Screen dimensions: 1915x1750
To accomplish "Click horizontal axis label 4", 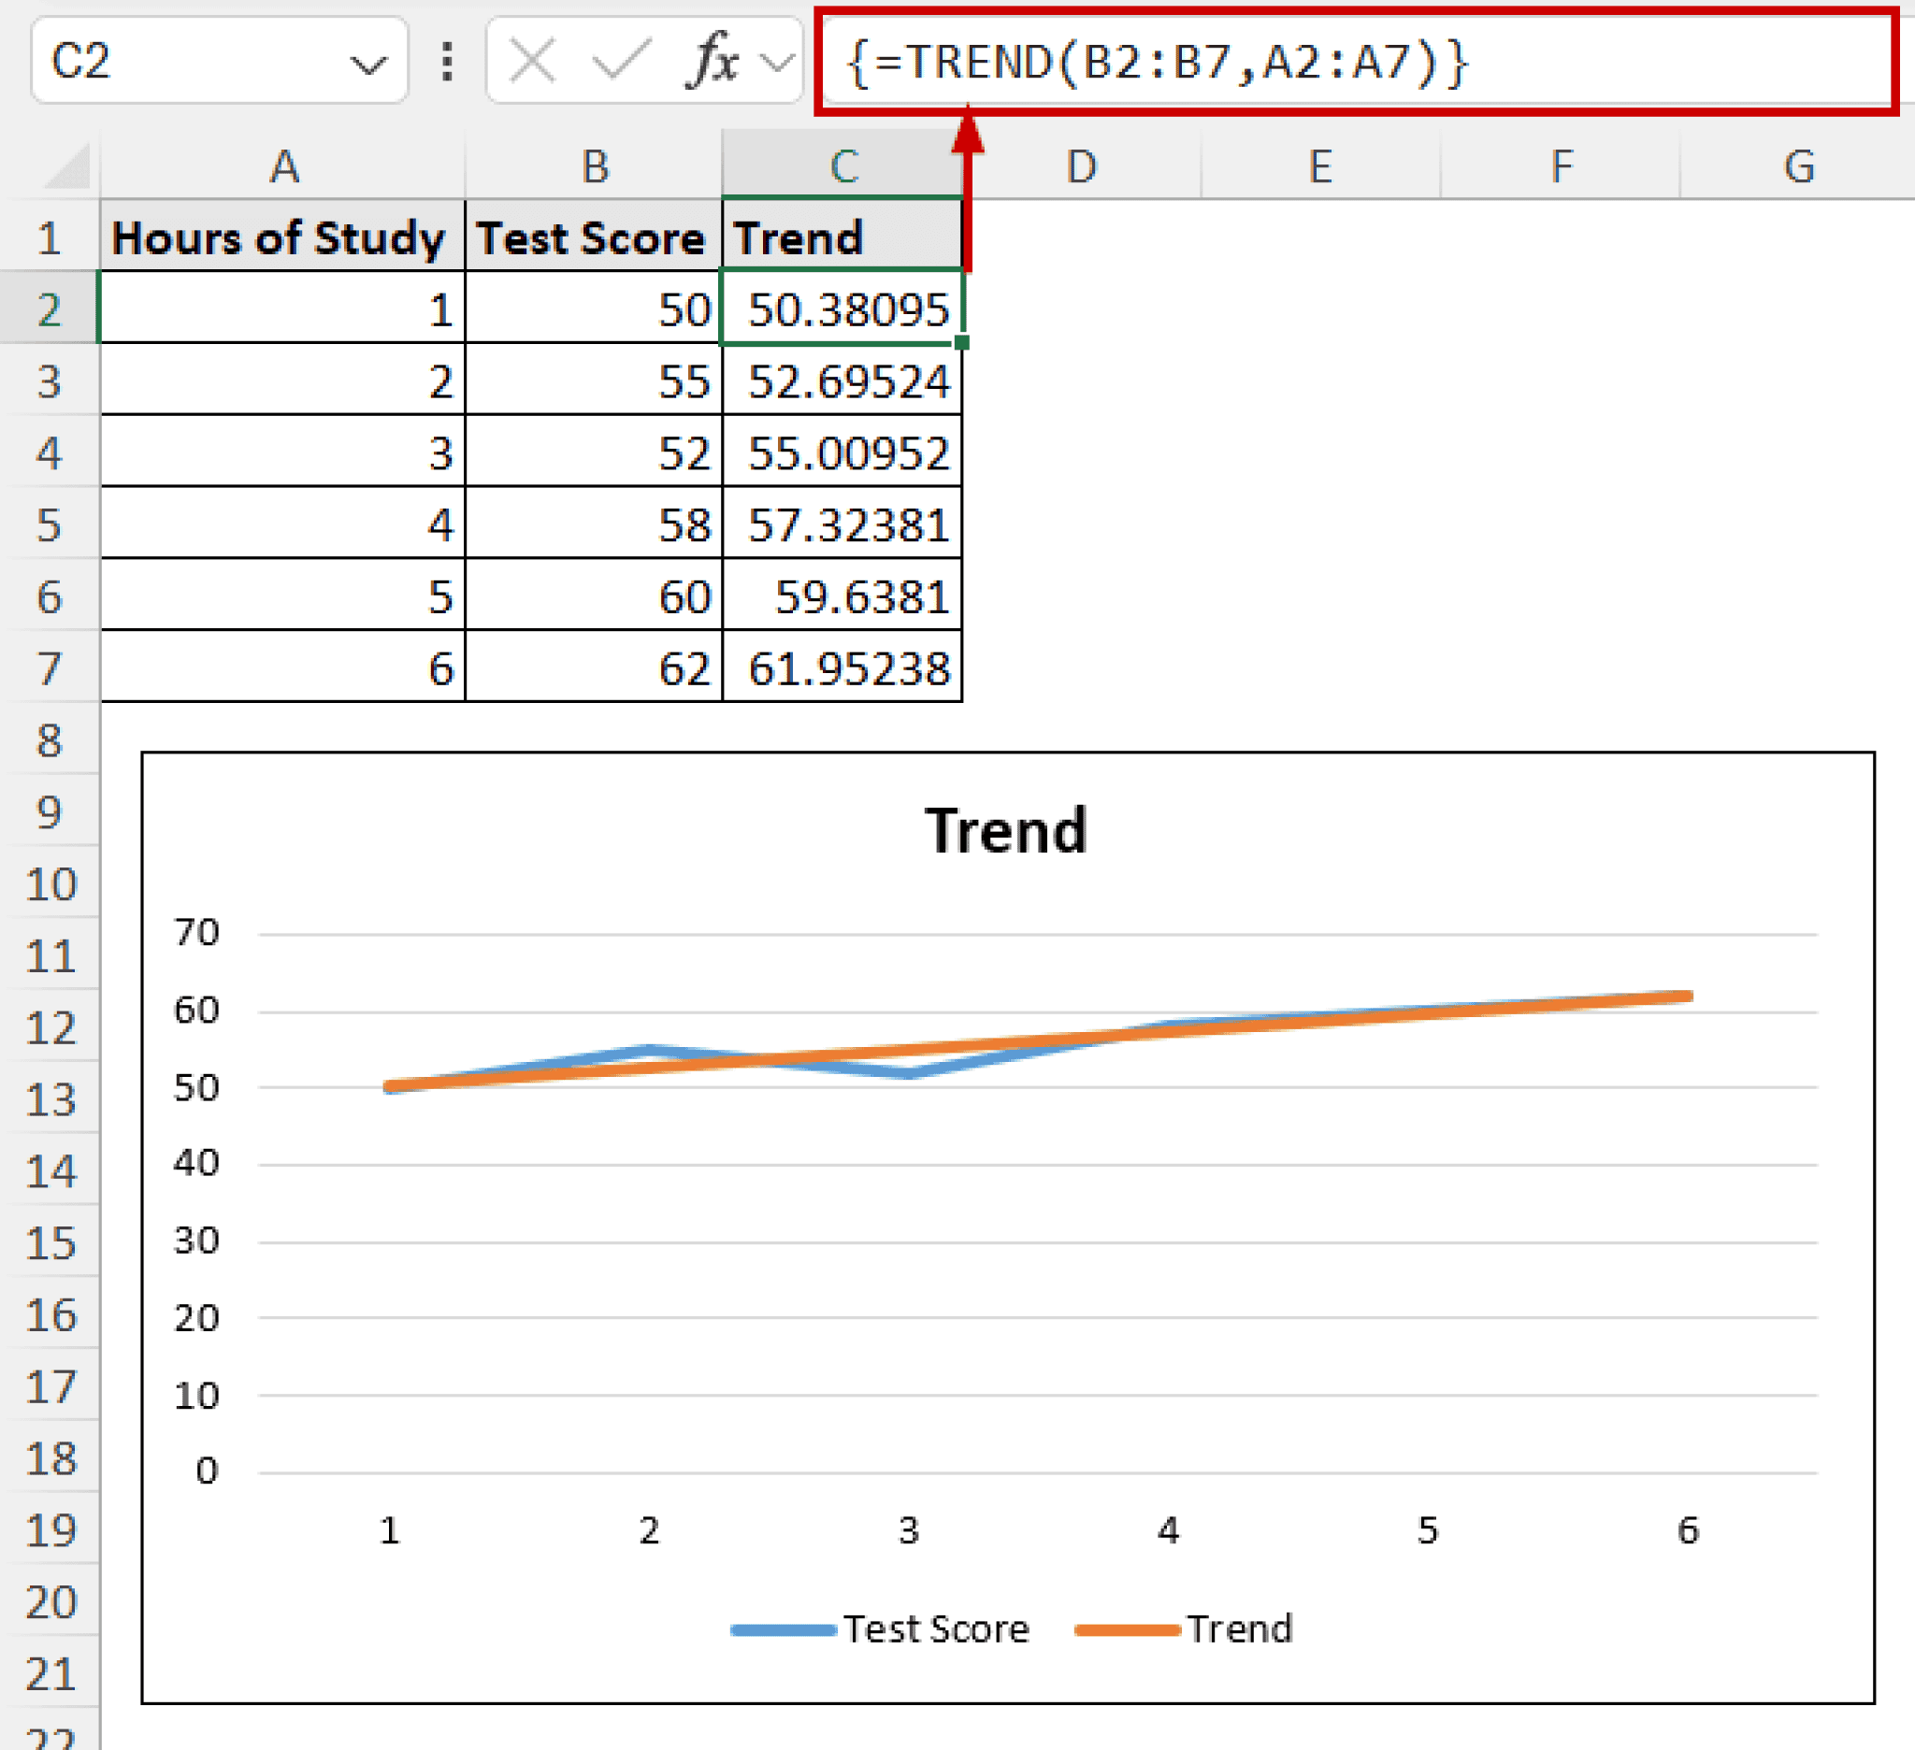I will pyautogui.click(x=1169, y=1529).
